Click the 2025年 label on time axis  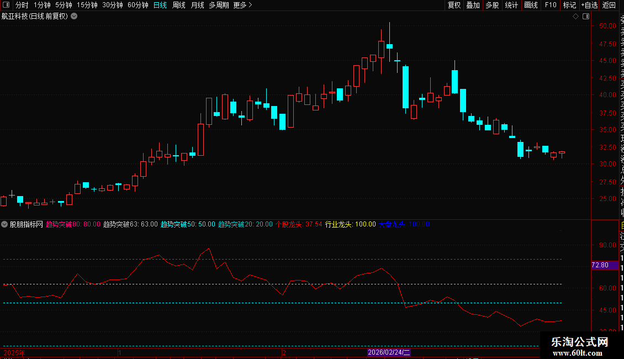[14, 353]
